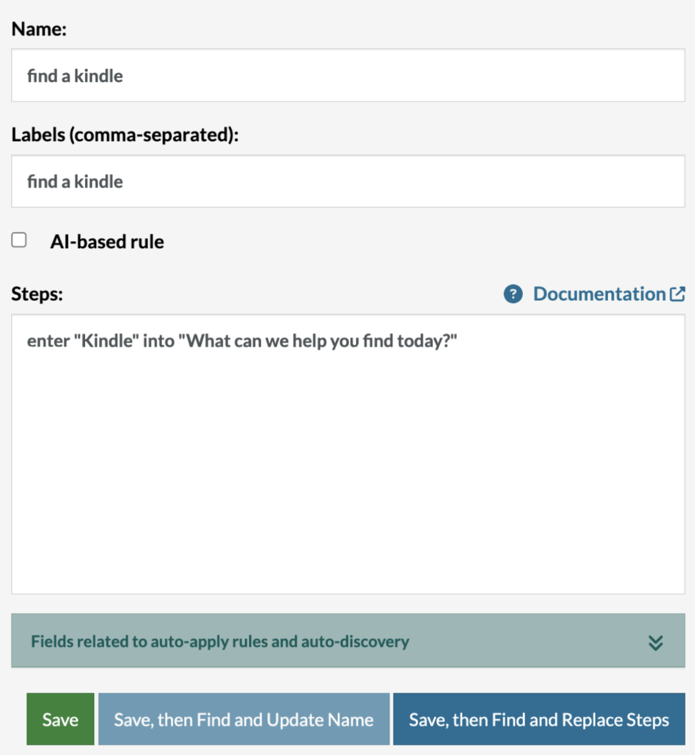Click the blue question mark help icon
This screenshot has height=755, width=696.
pyautogui.click(x=513, y=294)
